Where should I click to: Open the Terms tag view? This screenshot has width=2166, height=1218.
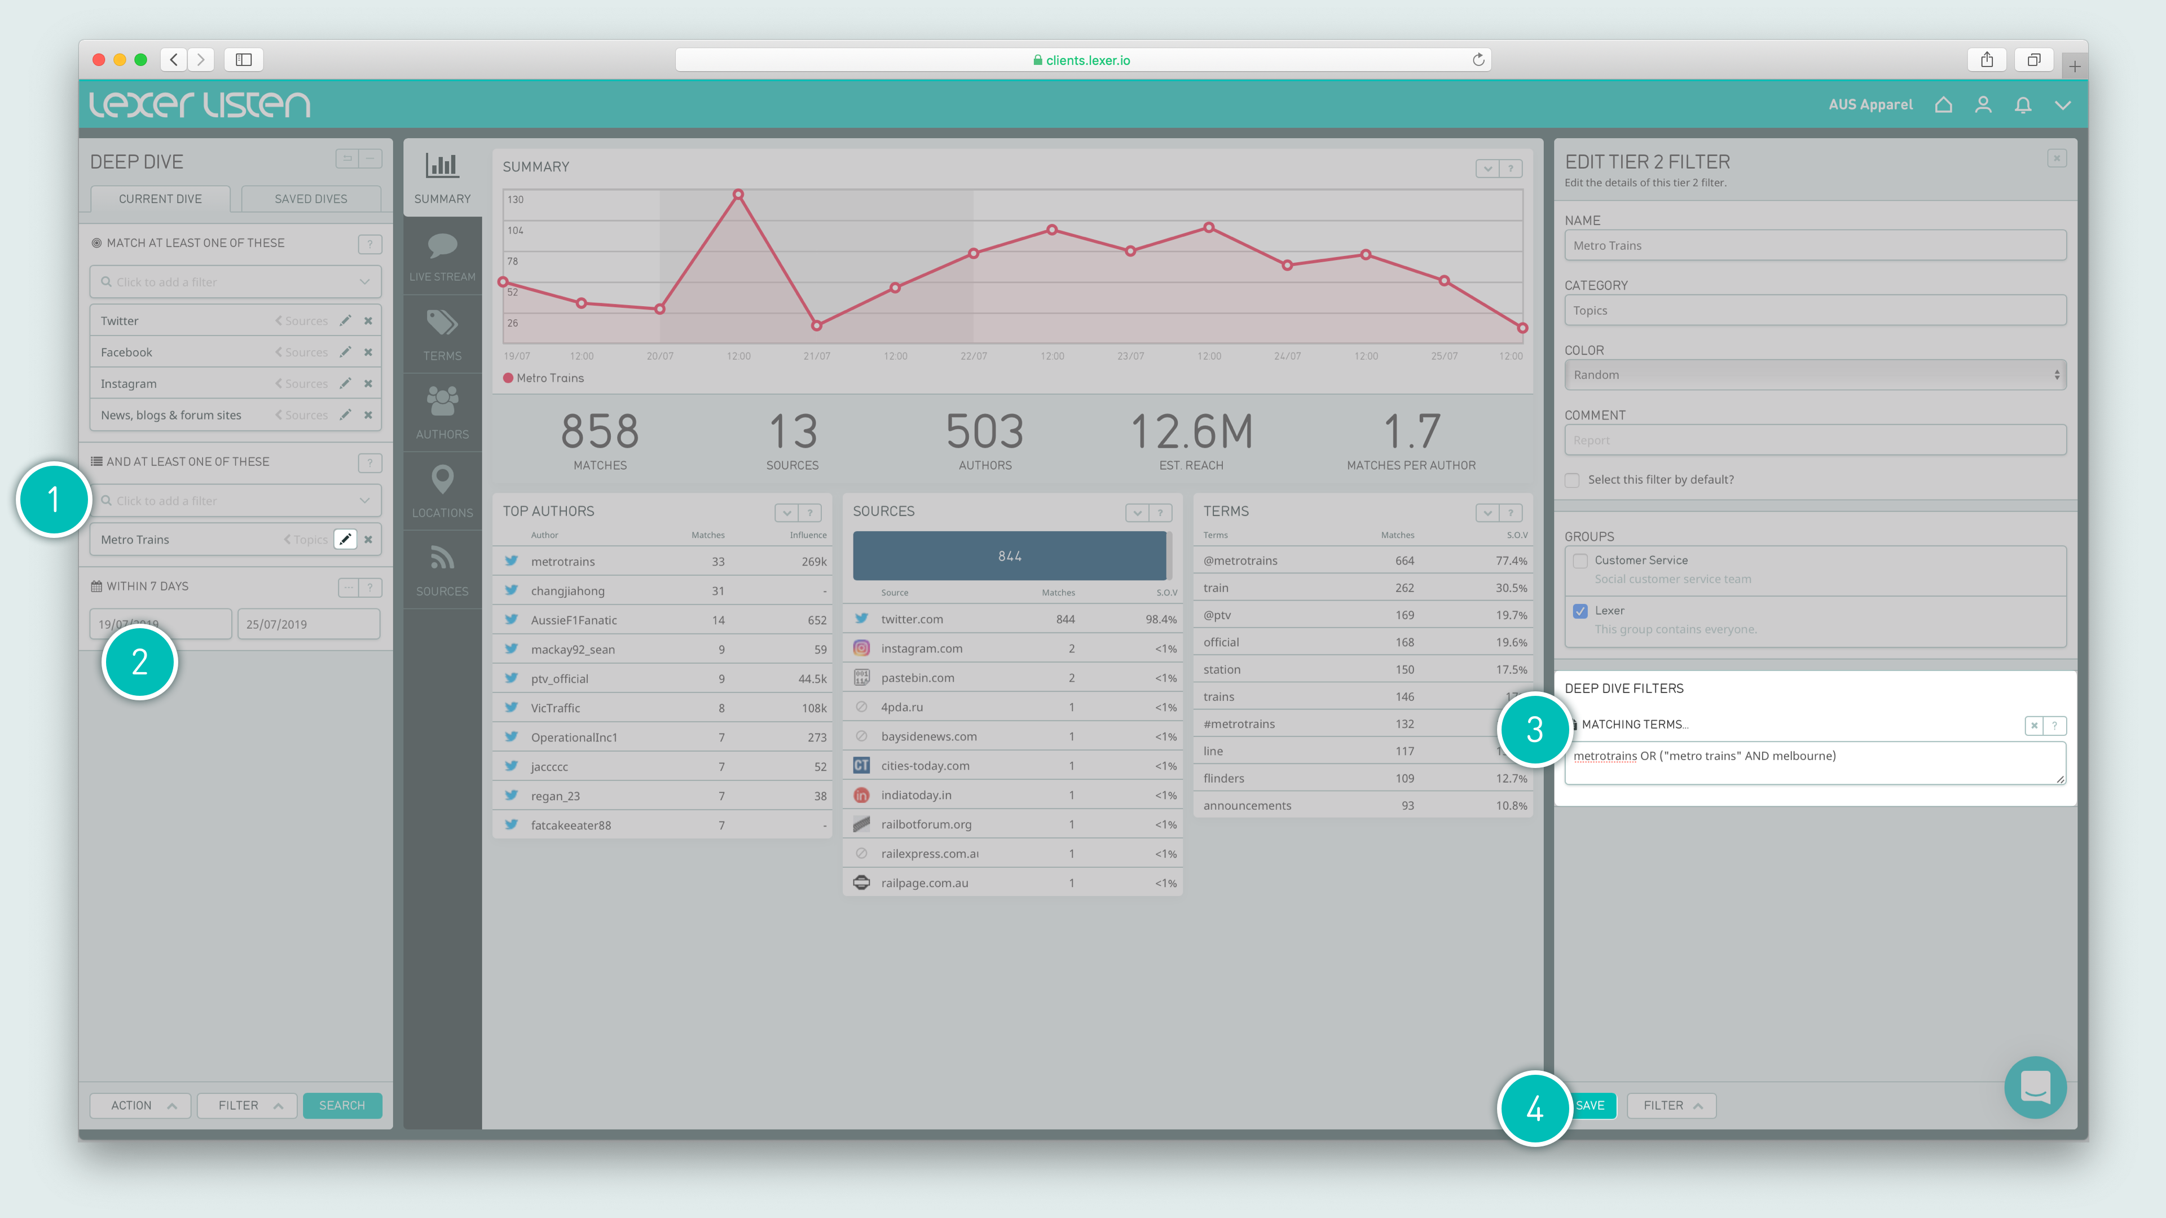point(442,334)
